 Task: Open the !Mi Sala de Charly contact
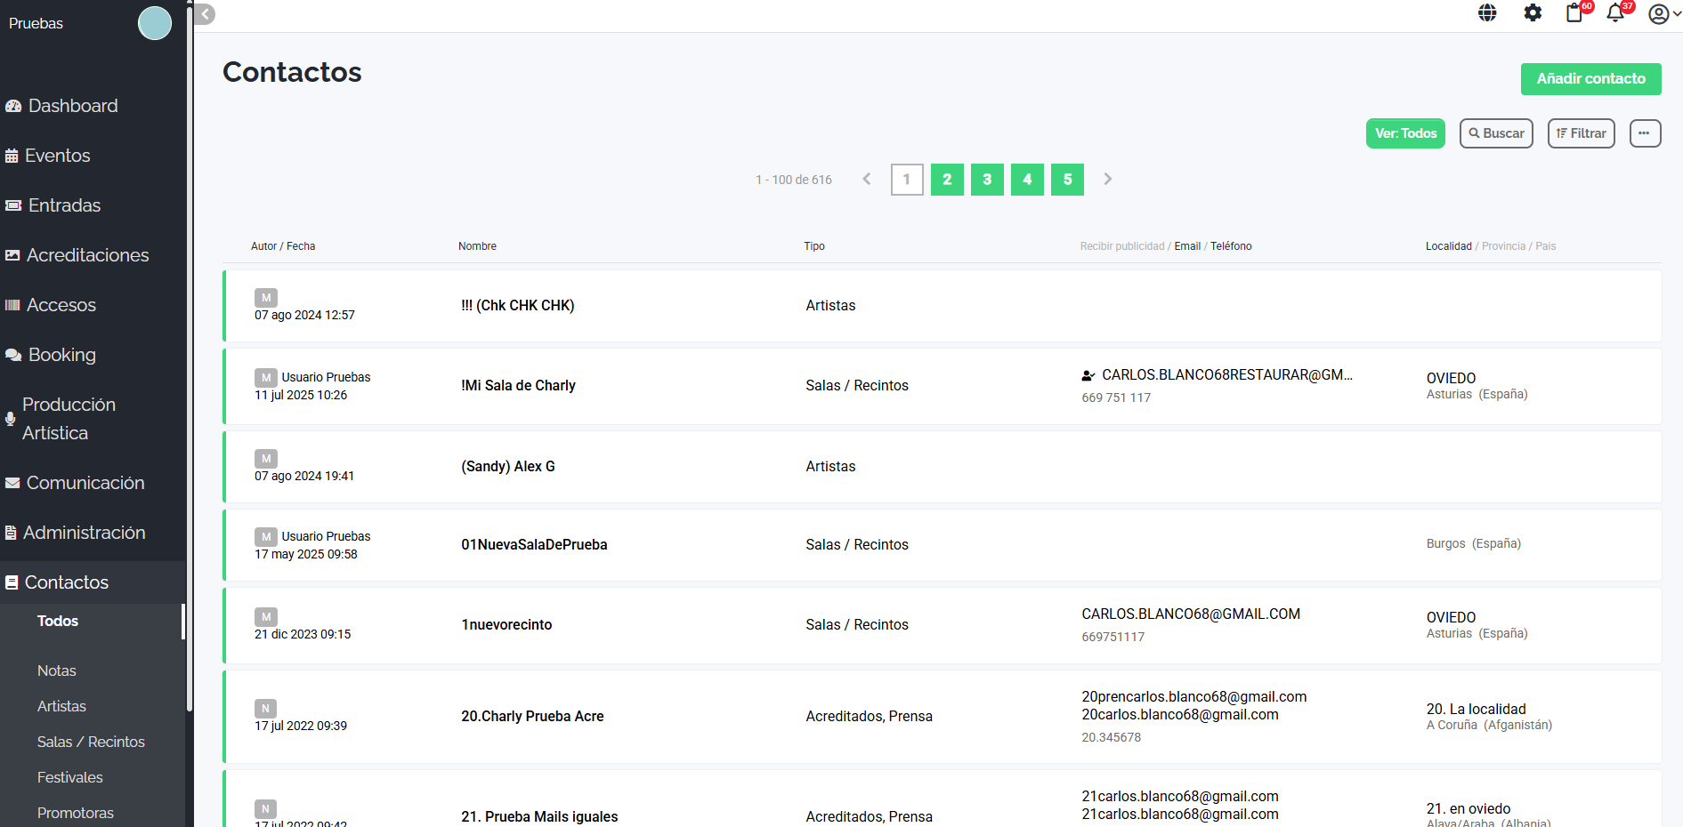[518, 386]
